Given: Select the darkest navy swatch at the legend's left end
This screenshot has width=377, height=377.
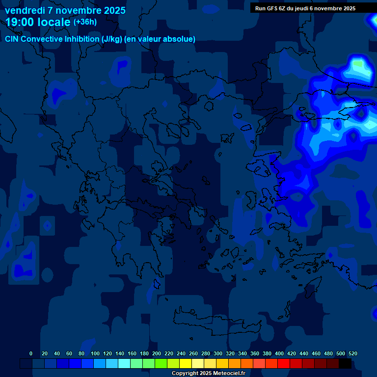Looking at the screenshot, I should coord(26,364).
